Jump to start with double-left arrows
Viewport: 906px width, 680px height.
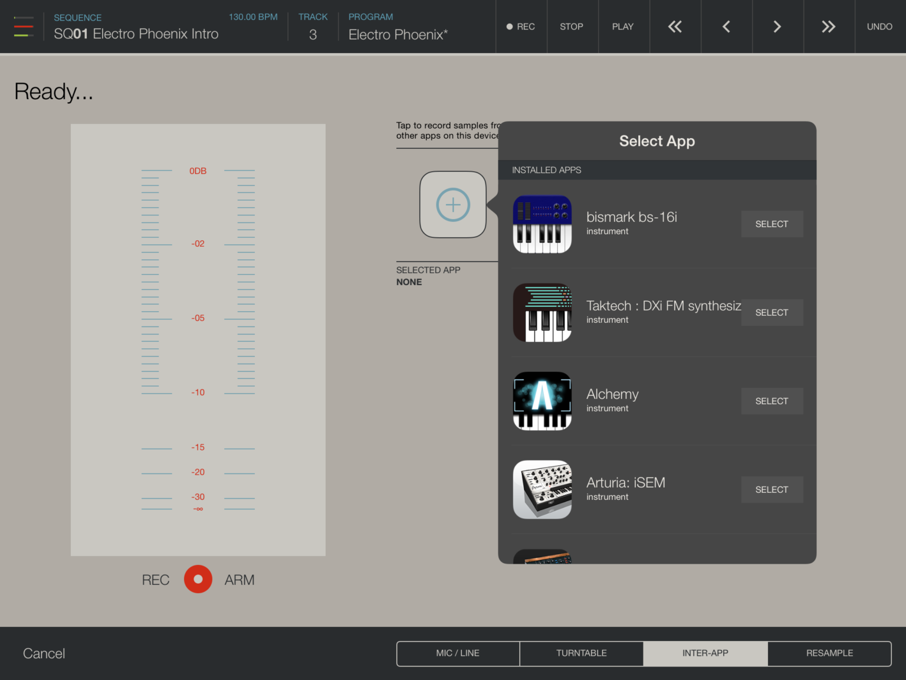click(675, 27)
